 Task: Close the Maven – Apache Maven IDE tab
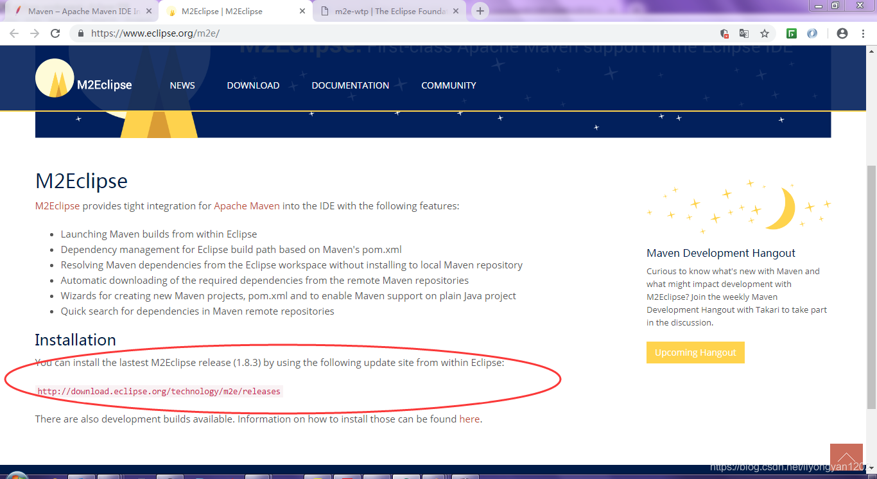149,11
